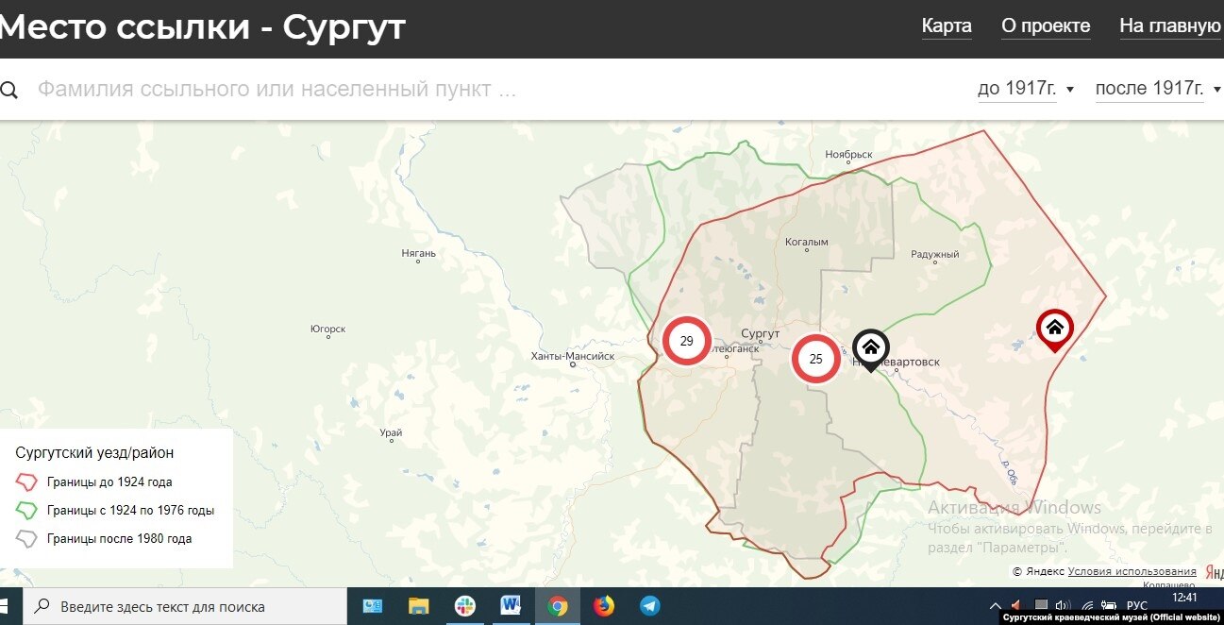Image resolution: width=1224 pixels, height=625 pixels.
Task: Expand the 'до 1917г.' dropdown
Action: (x=1026, y=89)
